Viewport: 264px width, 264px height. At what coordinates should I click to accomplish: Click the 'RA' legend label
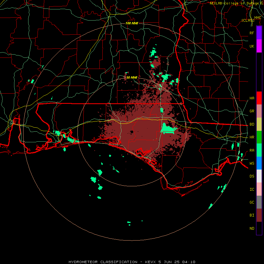click(252, 150)
